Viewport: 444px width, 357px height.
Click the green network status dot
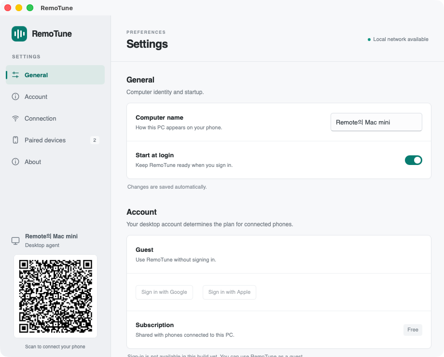(369, 40)
